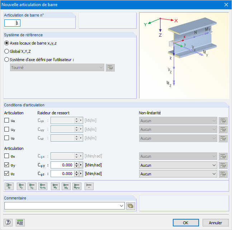232x230 pixels.
Task: Uncheck the φy rotation release
Action: (x=6, y=165)
